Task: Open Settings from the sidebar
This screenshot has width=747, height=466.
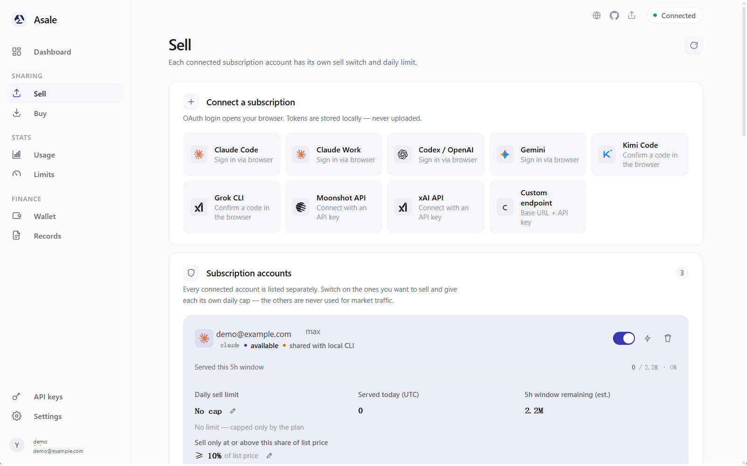Action: [x=65, y=416]
